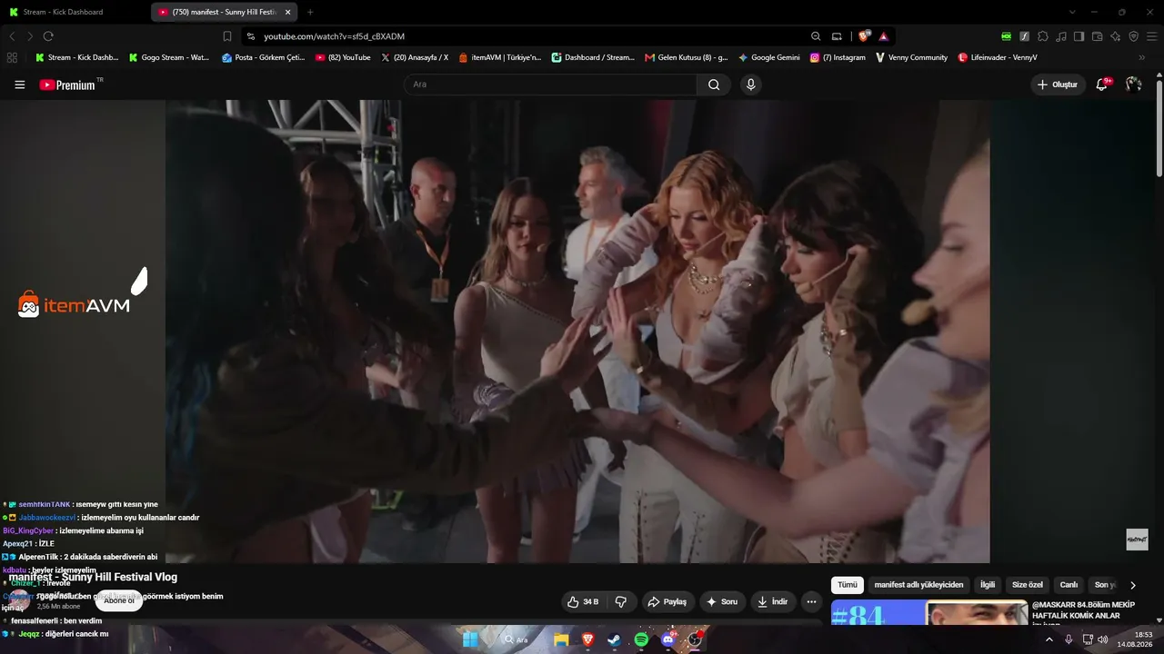Screen dimensions: 1164x654
Task: Open more actions three-dot menu
Action: point(811,601)
